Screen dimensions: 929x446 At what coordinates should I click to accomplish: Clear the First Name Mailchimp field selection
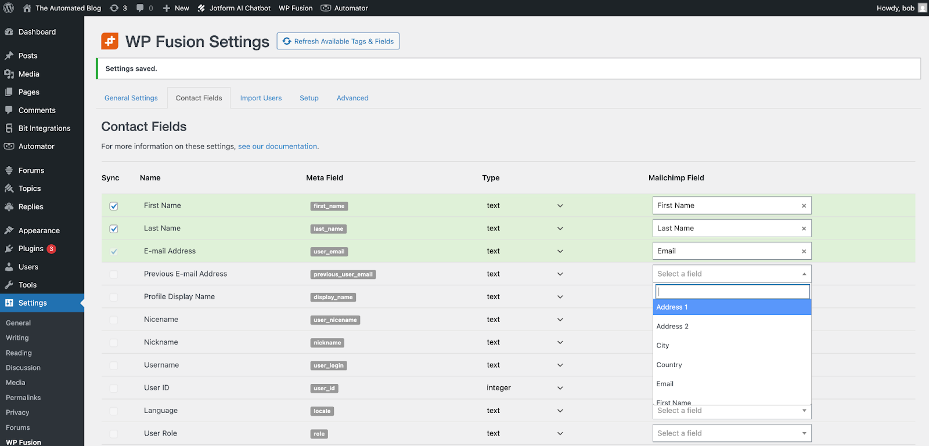(x=804, y=206)
